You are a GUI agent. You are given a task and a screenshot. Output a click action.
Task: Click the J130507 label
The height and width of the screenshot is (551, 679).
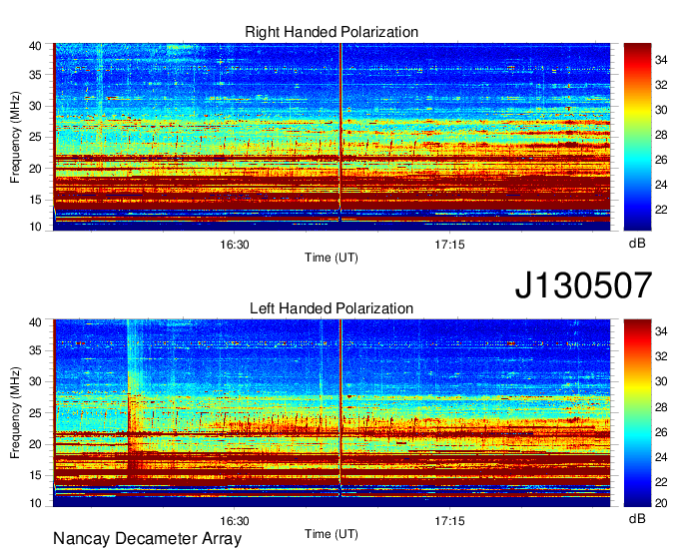[x=583, y=285]
